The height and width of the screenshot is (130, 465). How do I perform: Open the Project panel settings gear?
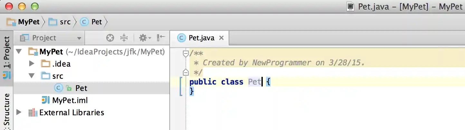(x=145, y=38)
